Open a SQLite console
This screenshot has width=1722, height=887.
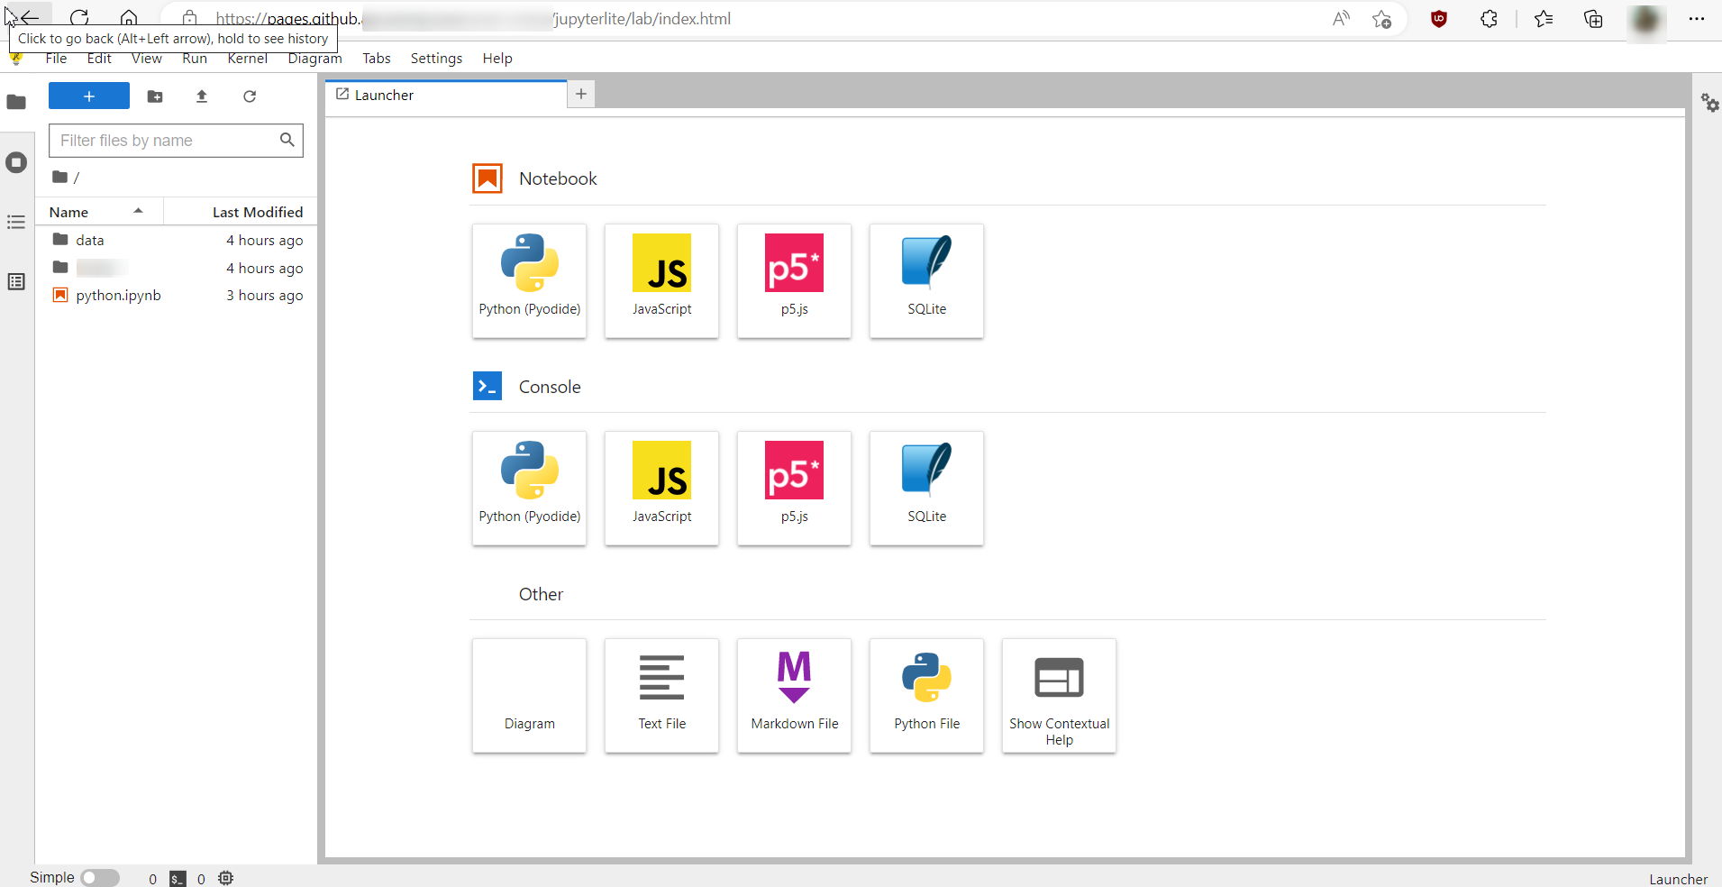(926, 488)
